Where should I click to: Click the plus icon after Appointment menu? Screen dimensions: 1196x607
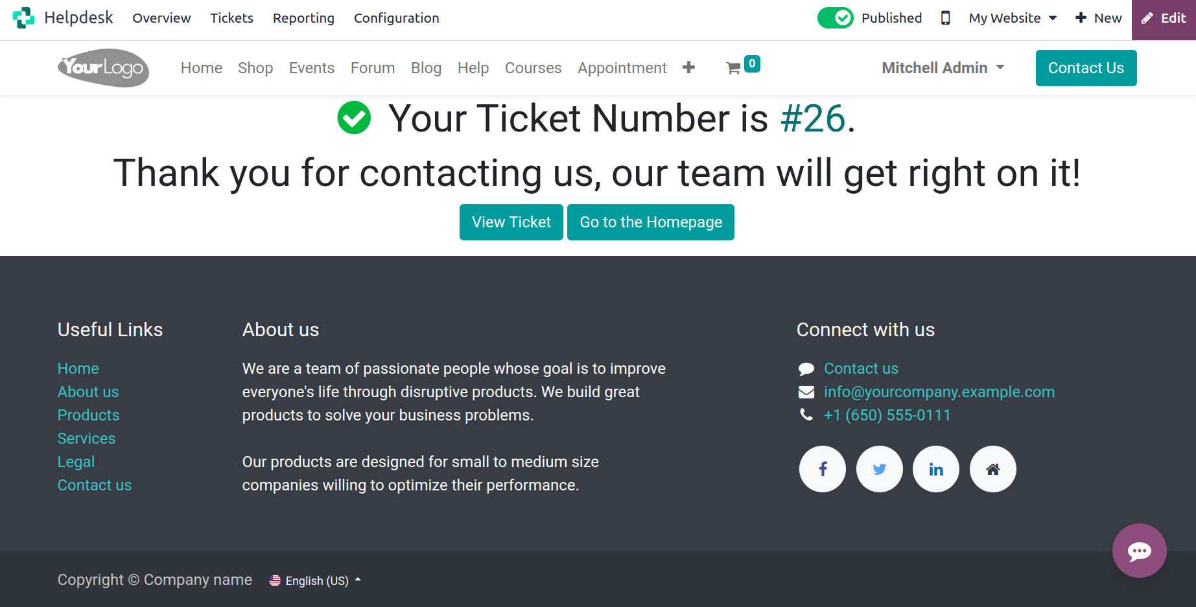click(x=688, y=67)
